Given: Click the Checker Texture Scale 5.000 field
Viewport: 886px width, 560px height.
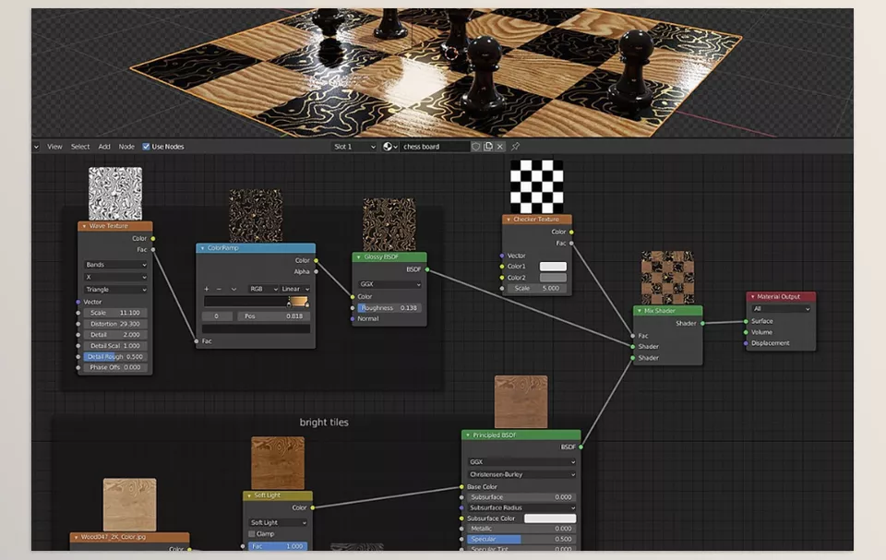Looking at the screenshot, I should 537,288.
